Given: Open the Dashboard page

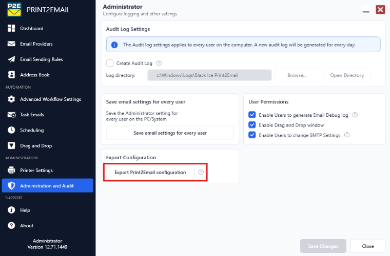Looking at the screenshot, I should [48, 28].
